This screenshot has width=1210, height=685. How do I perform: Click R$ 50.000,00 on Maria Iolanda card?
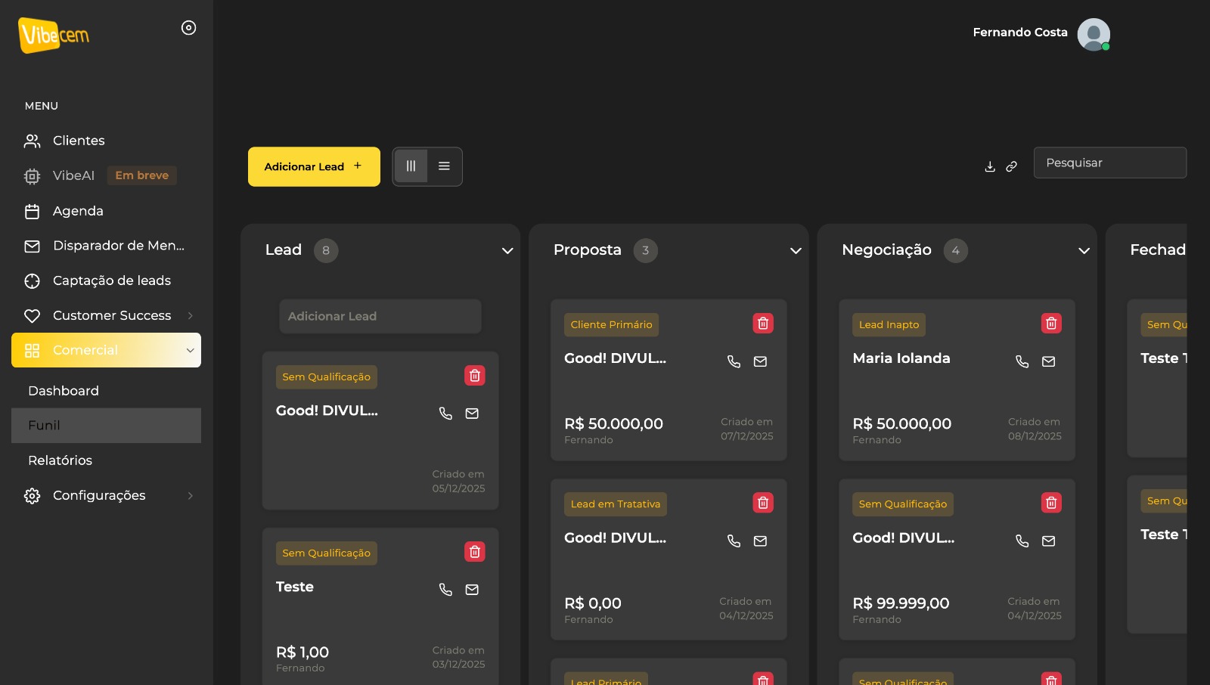901,424
